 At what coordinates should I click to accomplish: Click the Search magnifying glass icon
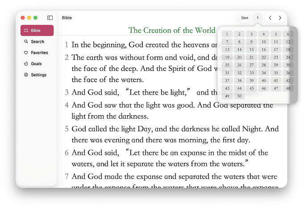click(x=26, y=42)
